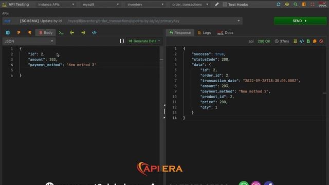Click the "product_id": 2 response line

pyautogui.click(x=217, y=97)
